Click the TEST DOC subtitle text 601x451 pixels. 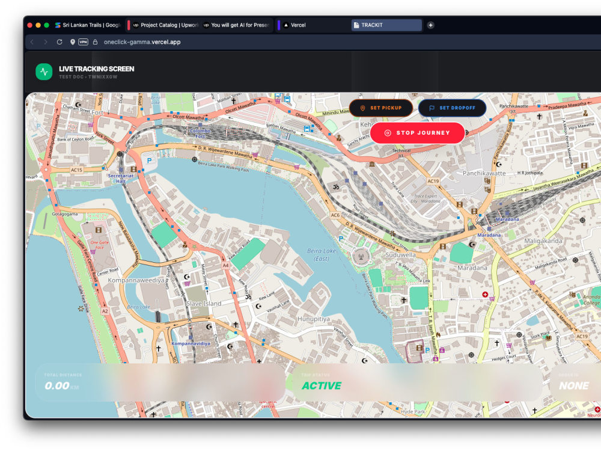tap(88, 77)
